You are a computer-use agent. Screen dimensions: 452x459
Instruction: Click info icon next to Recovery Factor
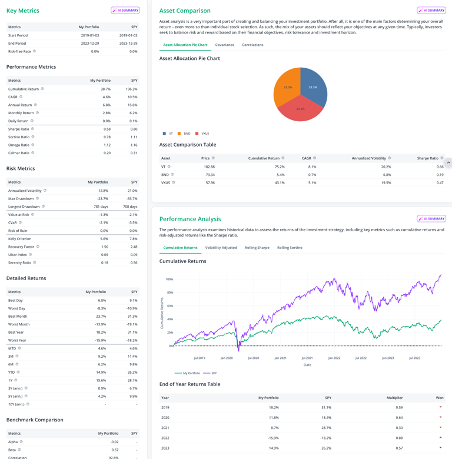point(38,247)
